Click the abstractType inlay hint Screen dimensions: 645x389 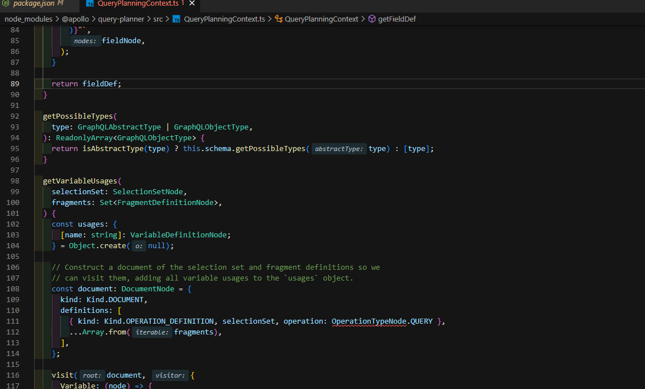click(x=339, y=149)
